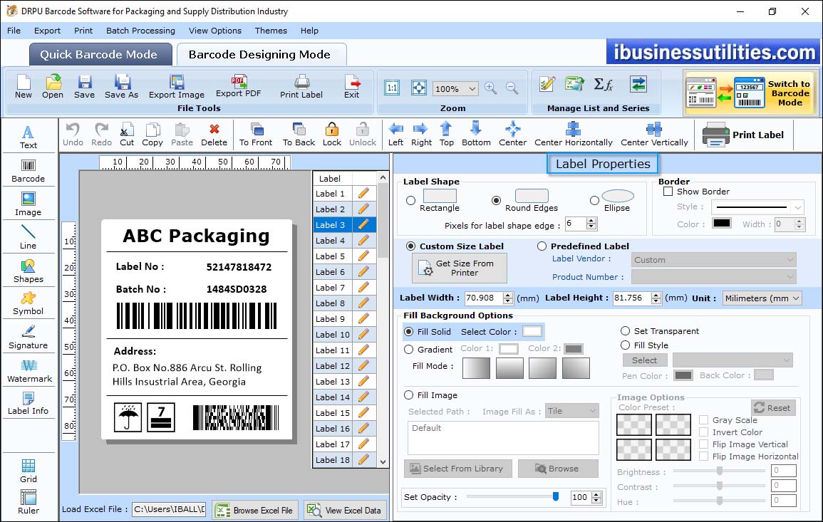Switch to Barcode Designing Mode tab
Screen dimensions: 823x522
[261, 55]
